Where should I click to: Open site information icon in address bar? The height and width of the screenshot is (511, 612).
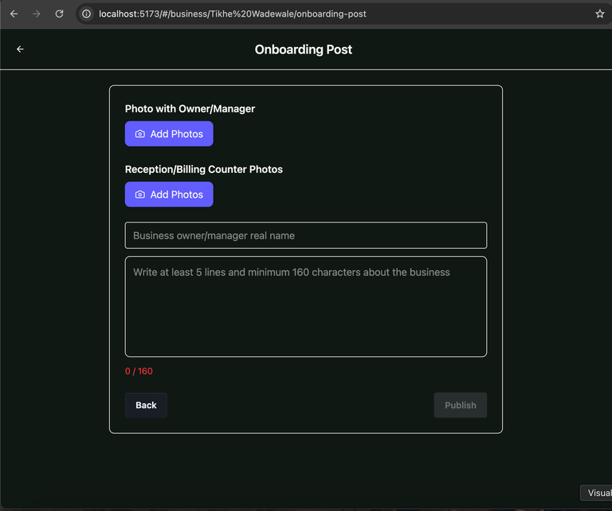coord(86,14)
